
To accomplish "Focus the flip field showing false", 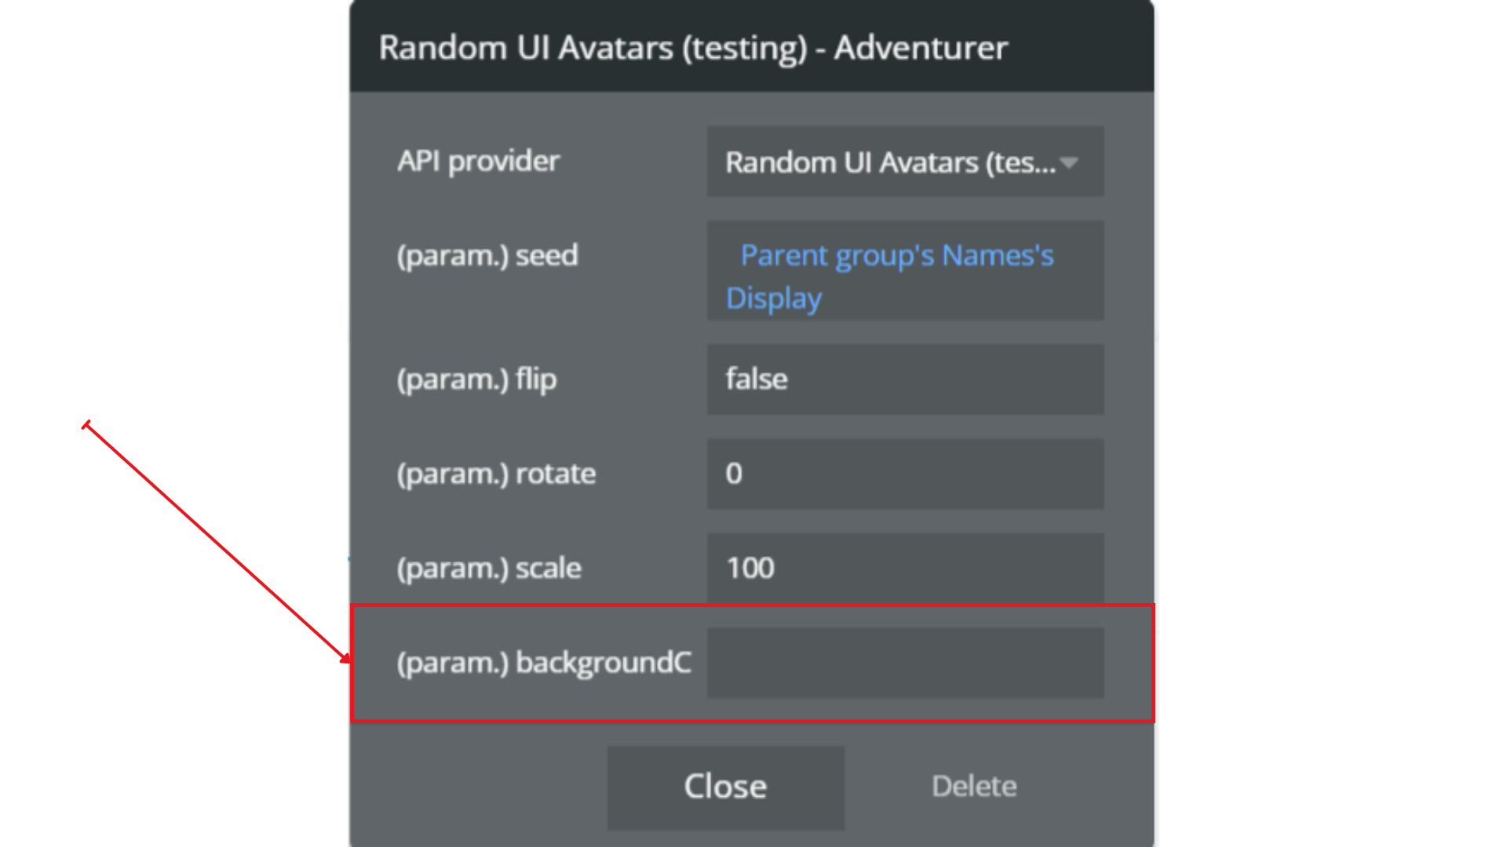I will point(905,380).
